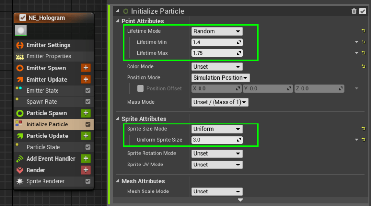
Task: Enable the Position Offset checkbox
Action: pyautogui.click(x=140, y=88)
